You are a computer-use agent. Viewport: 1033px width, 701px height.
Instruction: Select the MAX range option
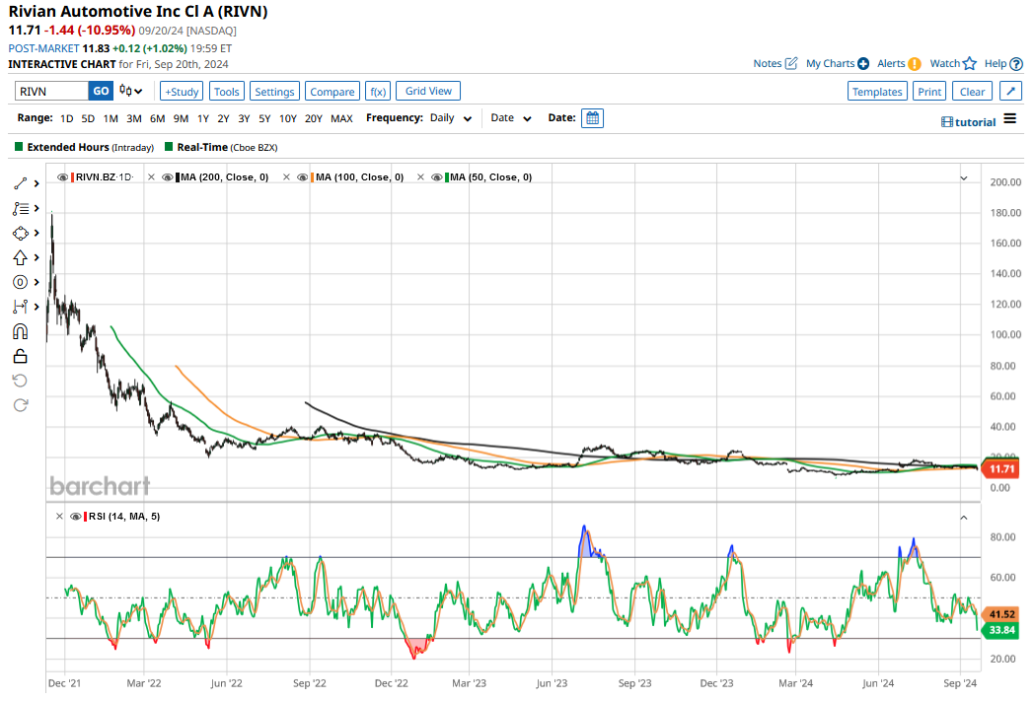click(x=341, y=118)
